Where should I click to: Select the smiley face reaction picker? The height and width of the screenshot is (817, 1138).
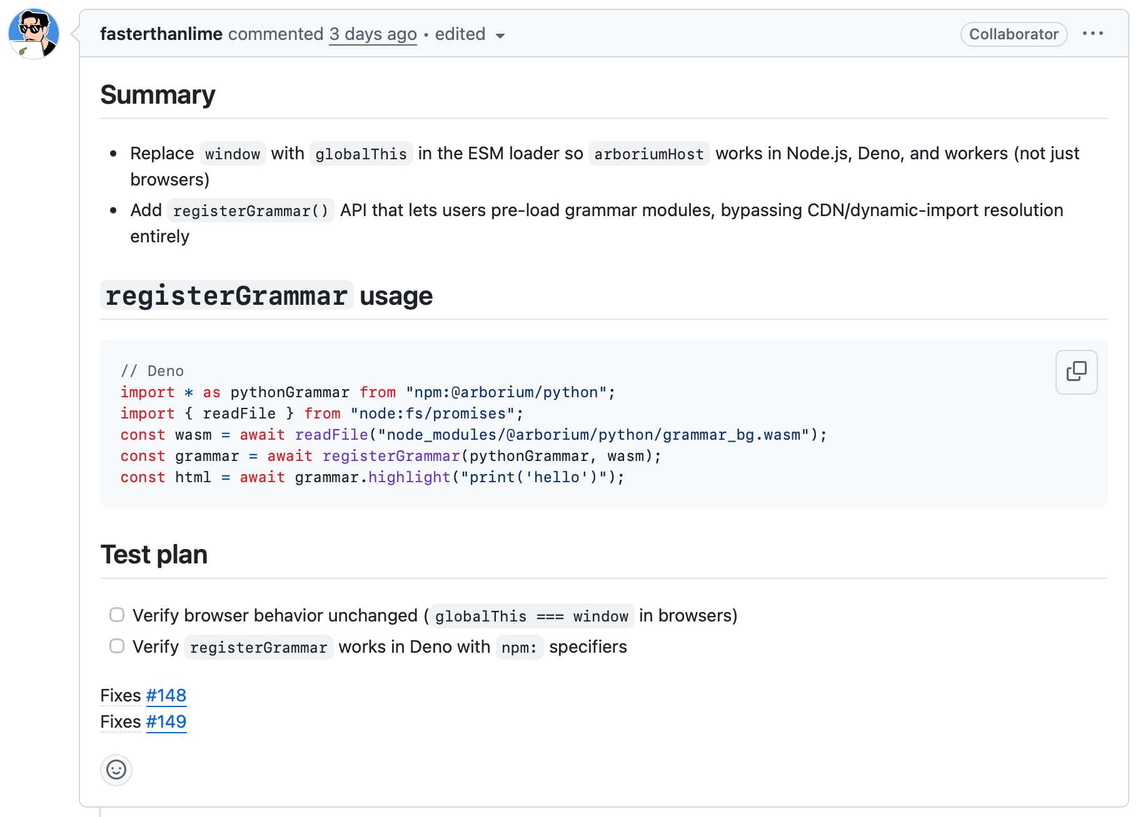pyautogui.click(x=116, y=770)
